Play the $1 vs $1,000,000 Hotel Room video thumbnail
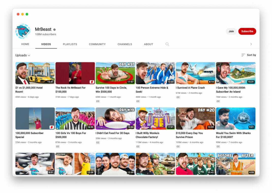Screen dimensions: 272x193 point(35,73)
